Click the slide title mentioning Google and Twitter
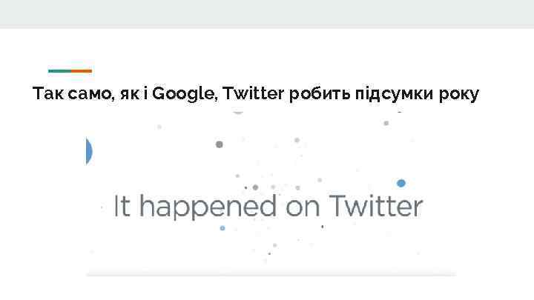Viewport: 534px width, 300px height. 257,94
